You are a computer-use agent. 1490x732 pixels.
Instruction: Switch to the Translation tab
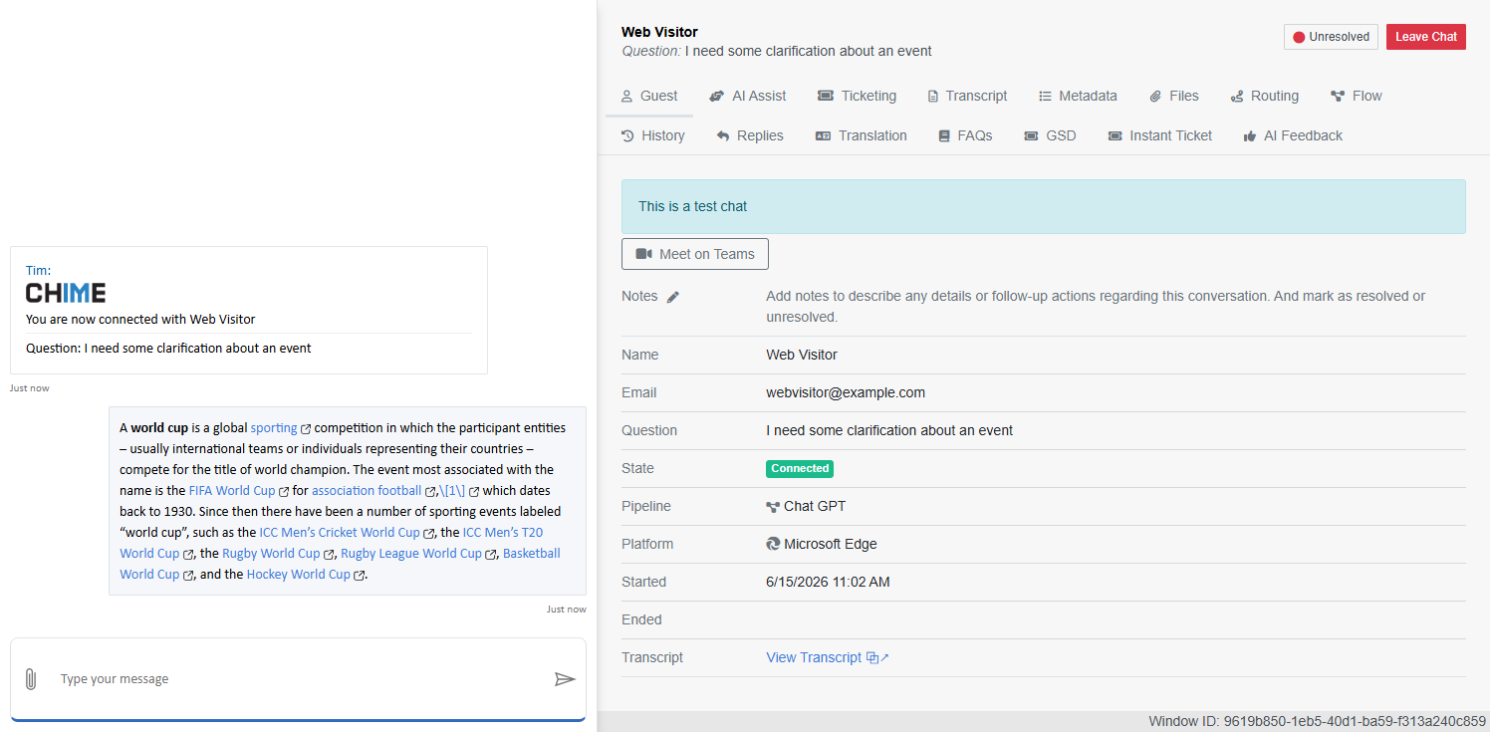pyautogui.click(x=862, y=135)
